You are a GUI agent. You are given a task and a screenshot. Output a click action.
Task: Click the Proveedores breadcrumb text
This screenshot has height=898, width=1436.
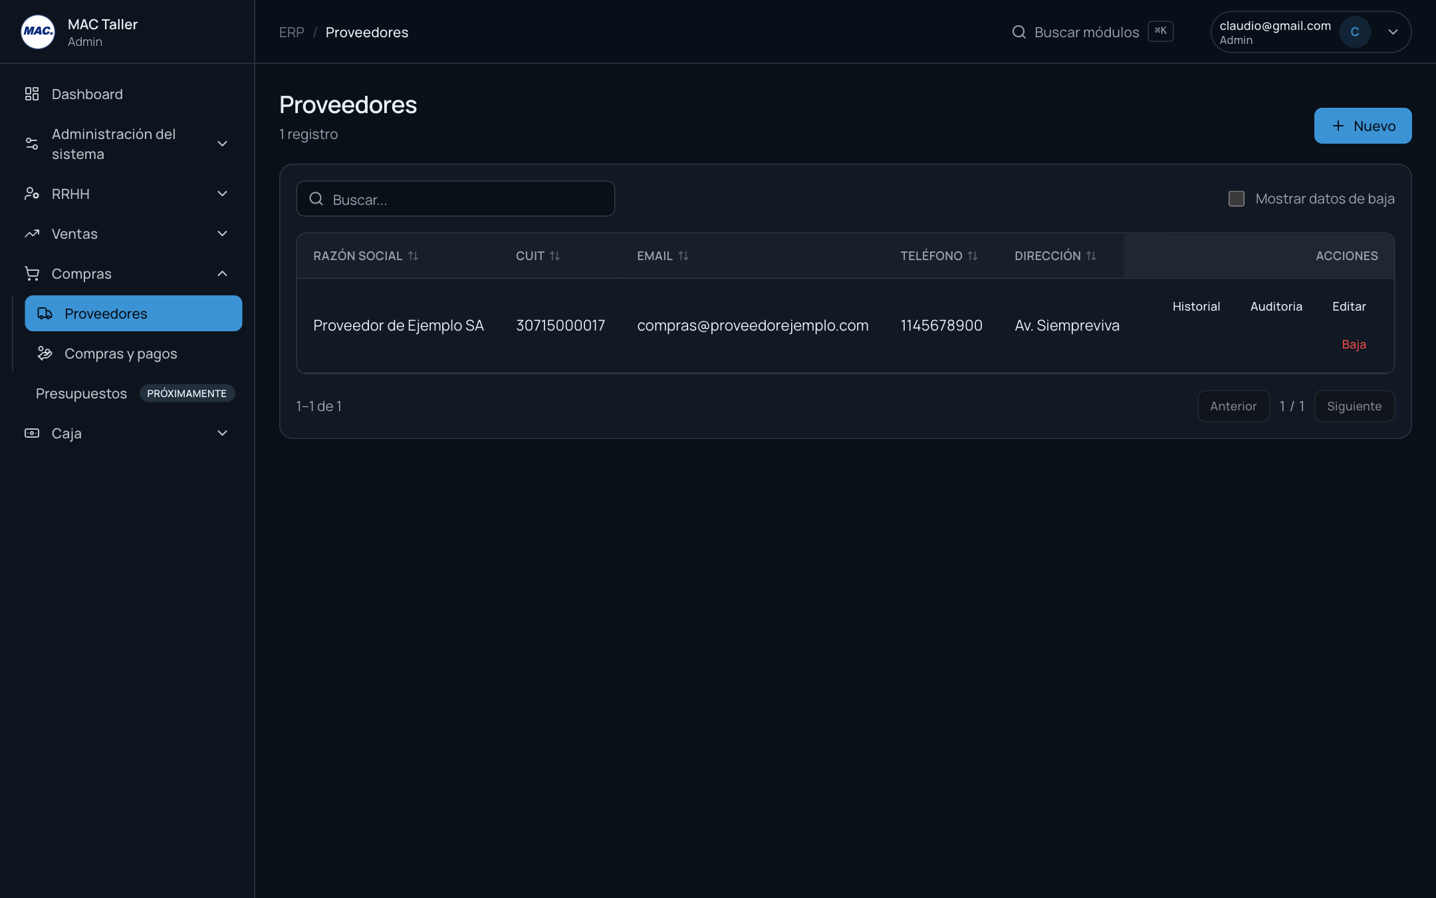pyautogui.click(x=367, y=32)
